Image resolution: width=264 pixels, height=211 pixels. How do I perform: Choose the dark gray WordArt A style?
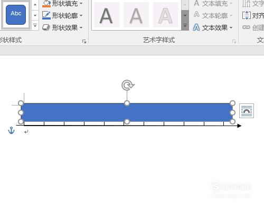[106, 15]
